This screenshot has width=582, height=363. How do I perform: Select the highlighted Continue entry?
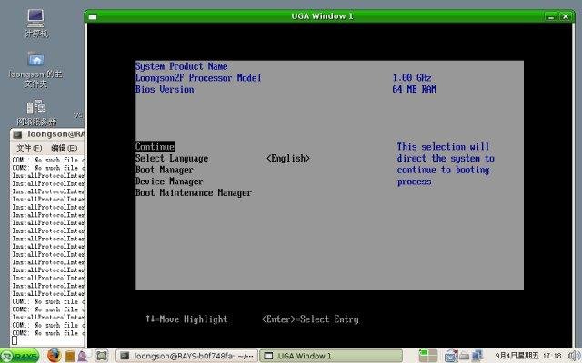(155, 147)
